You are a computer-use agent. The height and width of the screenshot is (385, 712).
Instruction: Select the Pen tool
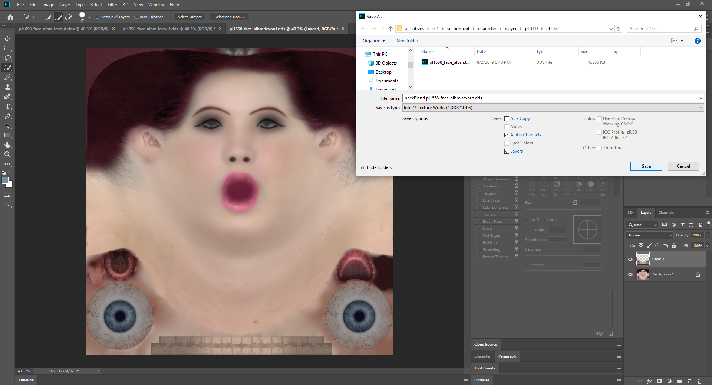click(x=7, y=116)
